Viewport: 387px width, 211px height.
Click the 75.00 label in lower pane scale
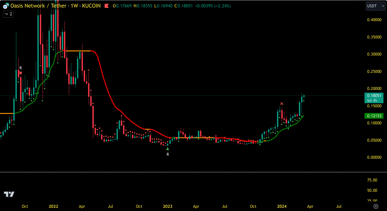pos(372,180)
